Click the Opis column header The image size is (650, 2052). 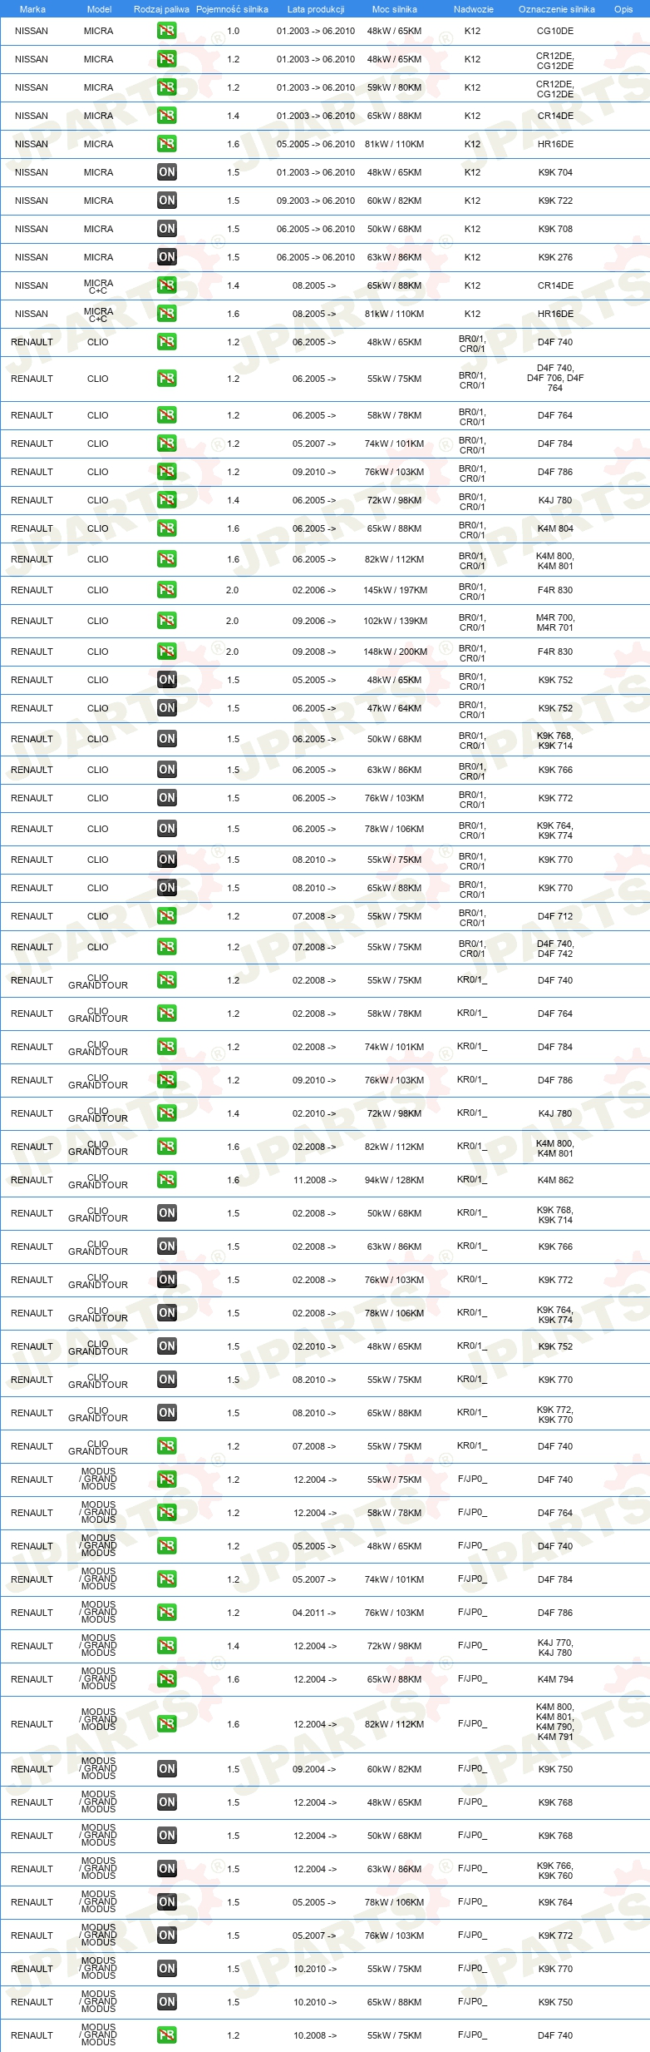[x=623, y=9]
